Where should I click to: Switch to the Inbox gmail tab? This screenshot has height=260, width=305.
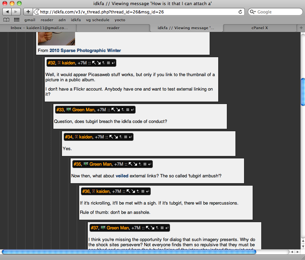(39, 28)
